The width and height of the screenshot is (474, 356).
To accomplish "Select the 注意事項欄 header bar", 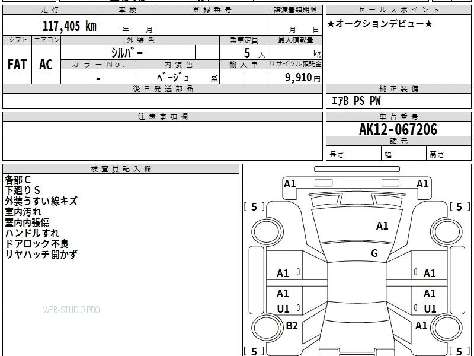I will [162, 117].
